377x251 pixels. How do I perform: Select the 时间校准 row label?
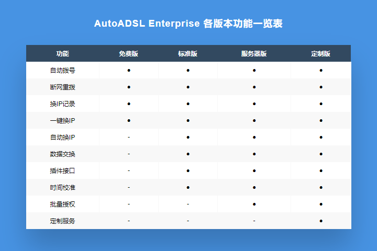[x=62, y=187]
